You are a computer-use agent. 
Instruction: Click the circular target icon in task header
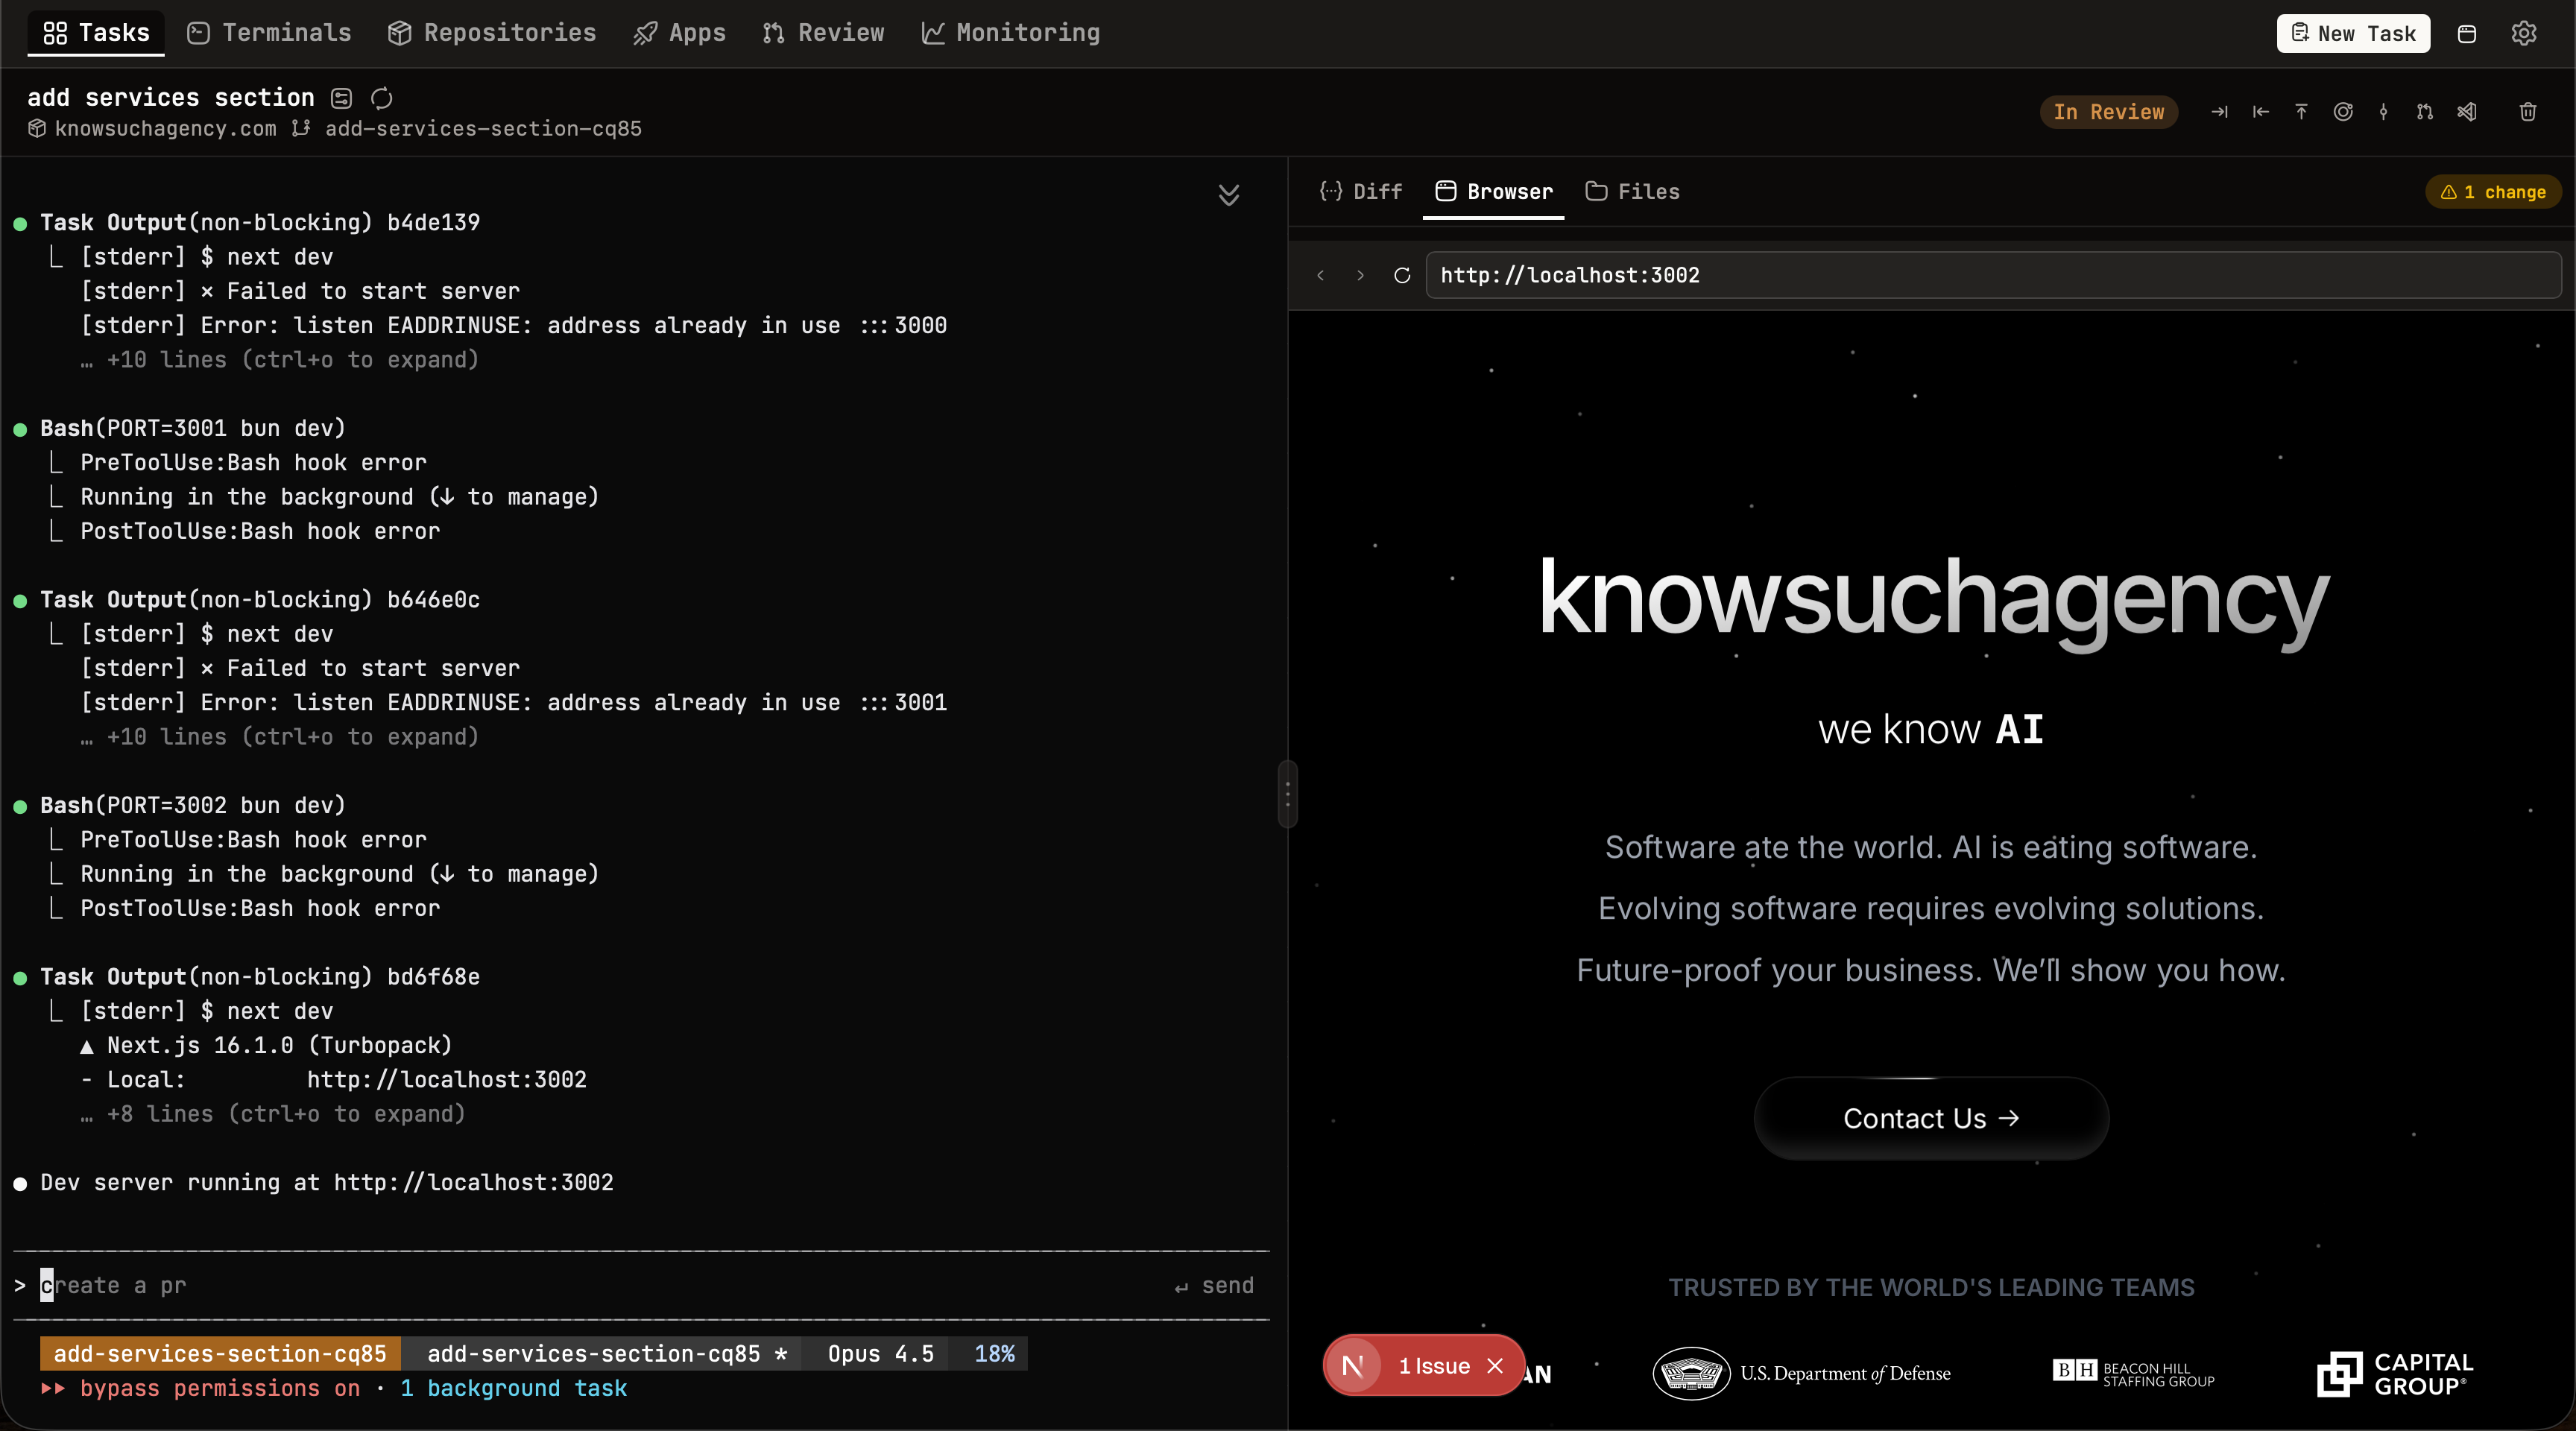tap(2343, 111)
